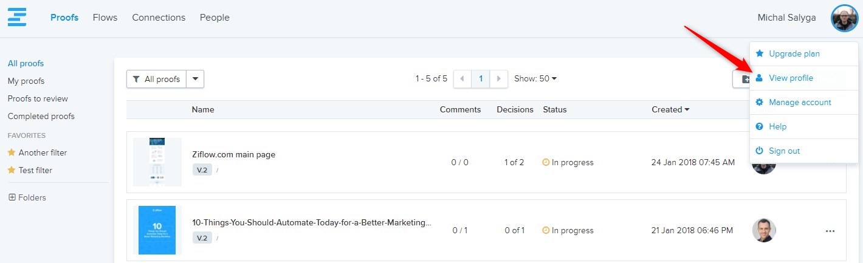Click the three-dots menu on second proof
The height and width of the screenshot is (263, 863).
click(830, 231)
